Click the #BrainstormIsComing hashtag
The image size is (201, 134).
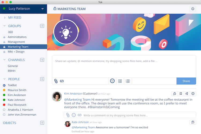(104, 107)
